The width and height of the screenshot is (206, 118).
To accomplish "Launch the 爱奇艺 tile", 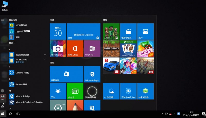I will click(x=75, y=91).
